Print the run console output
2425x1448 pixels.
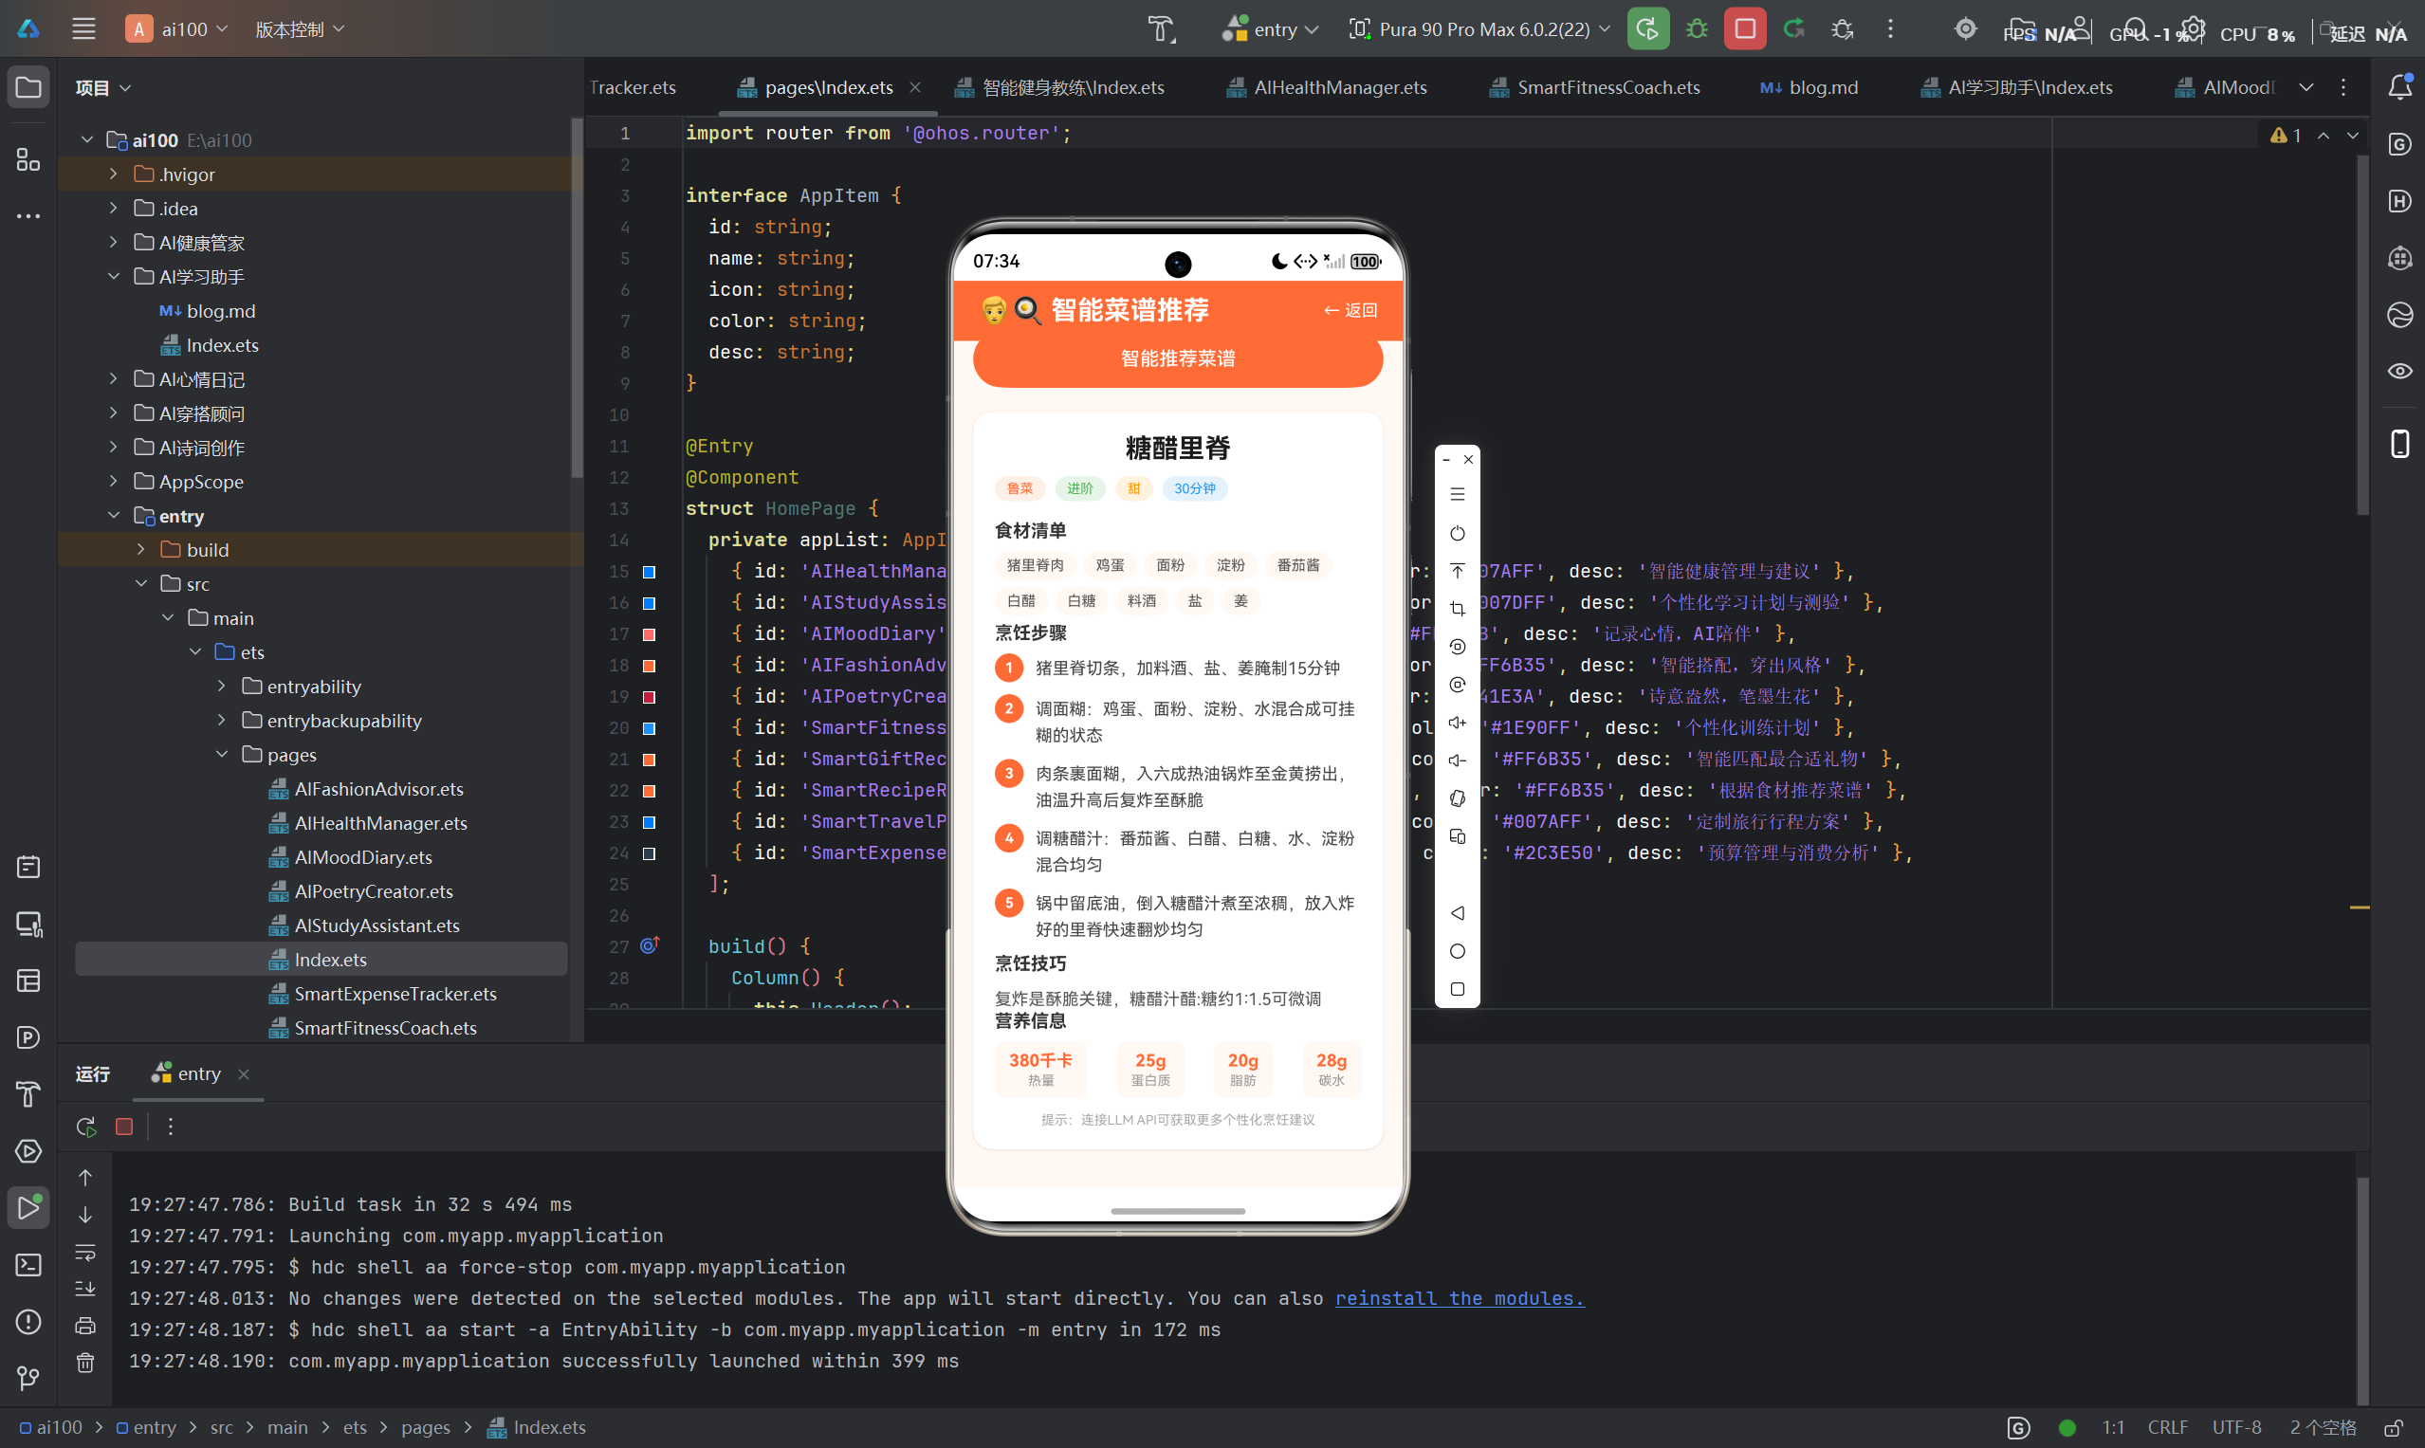(x=86, y=1326)
